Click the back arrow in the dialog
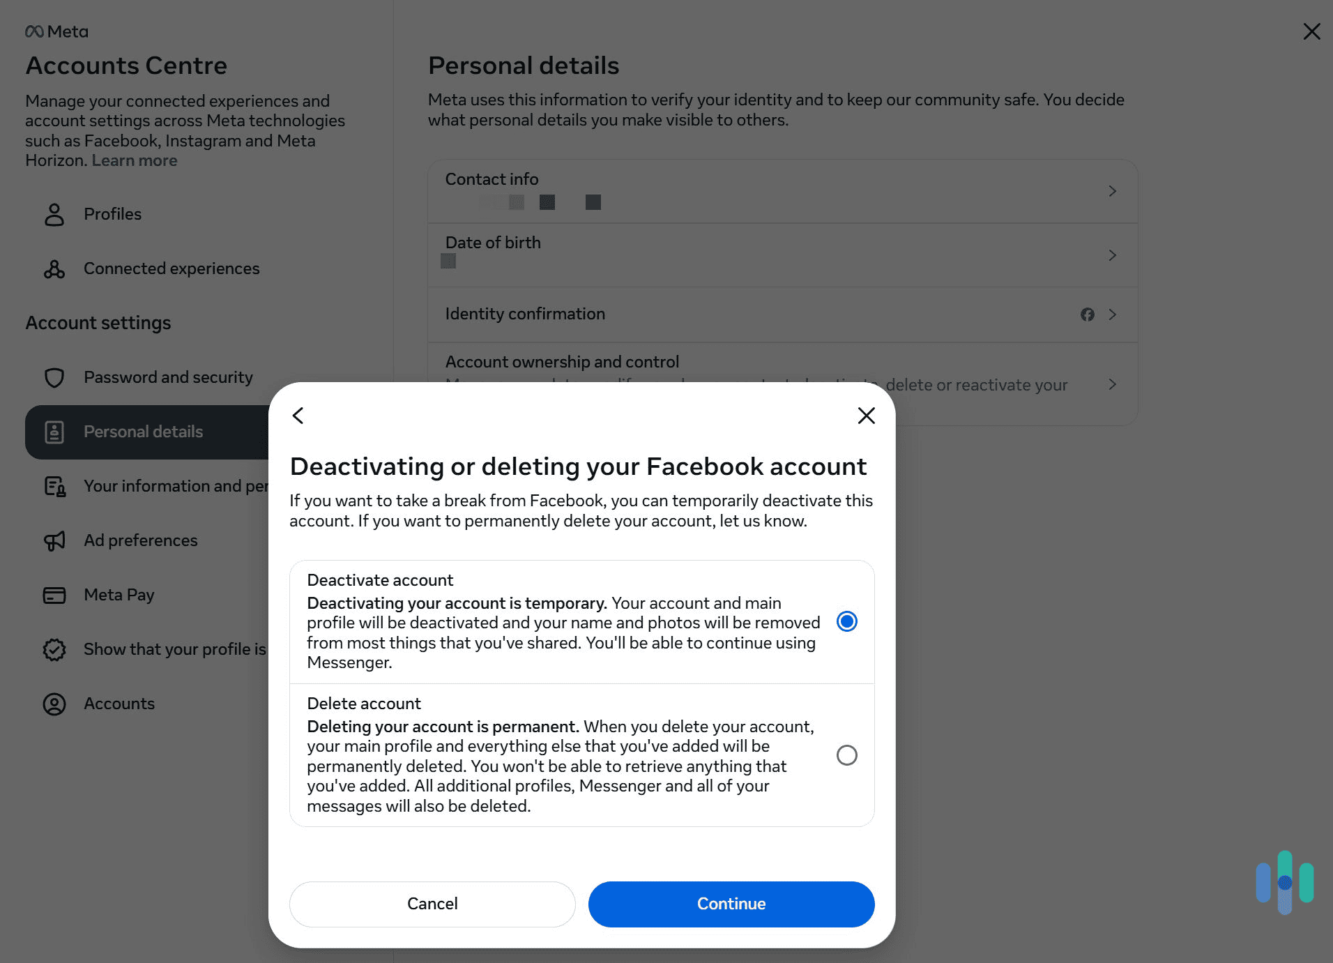 click(298, 416)
